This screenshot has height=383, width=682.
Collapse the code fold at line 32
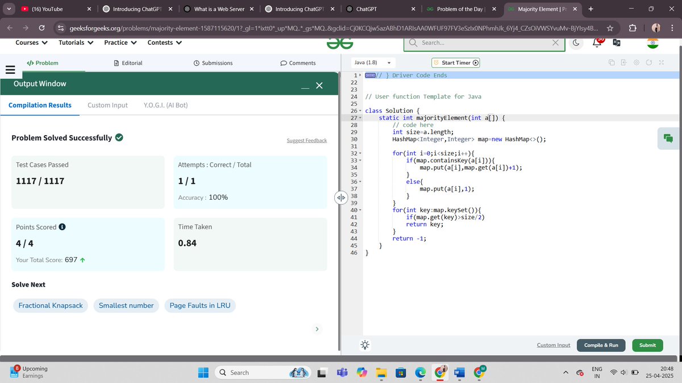coord(360,153)
